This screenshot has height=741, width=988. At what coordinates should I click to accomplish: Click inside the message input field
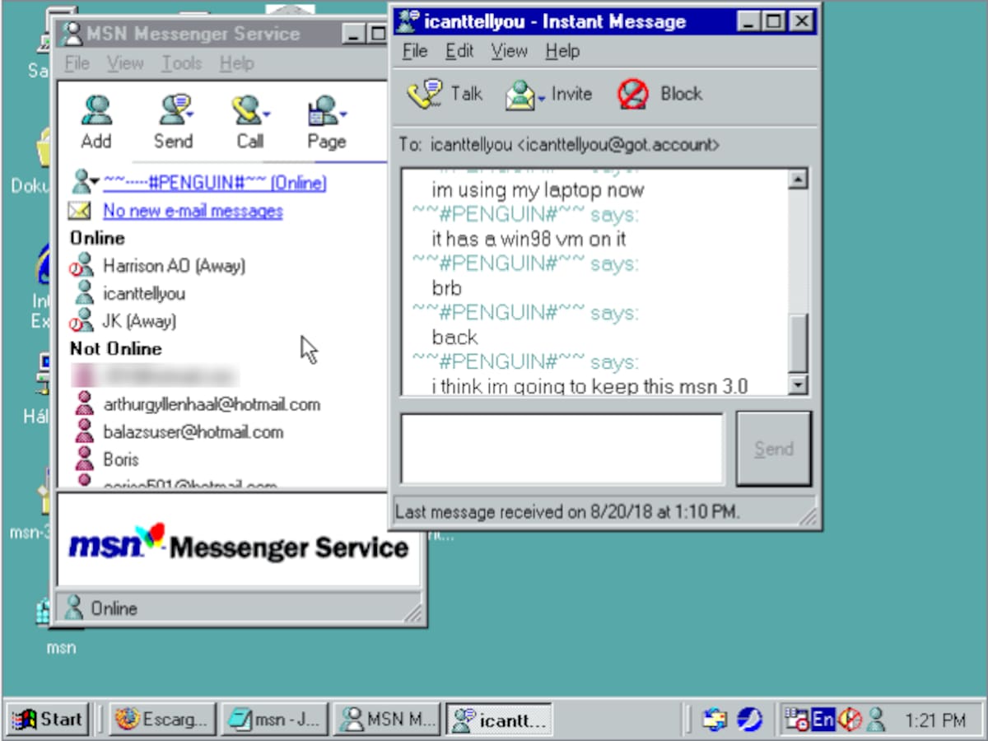[x=562, y=447]
